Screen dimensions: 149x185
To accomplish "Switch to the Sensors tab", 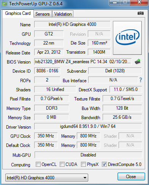I will 43,14.
